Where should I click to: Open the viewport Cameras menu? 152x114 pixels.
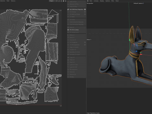96,1
